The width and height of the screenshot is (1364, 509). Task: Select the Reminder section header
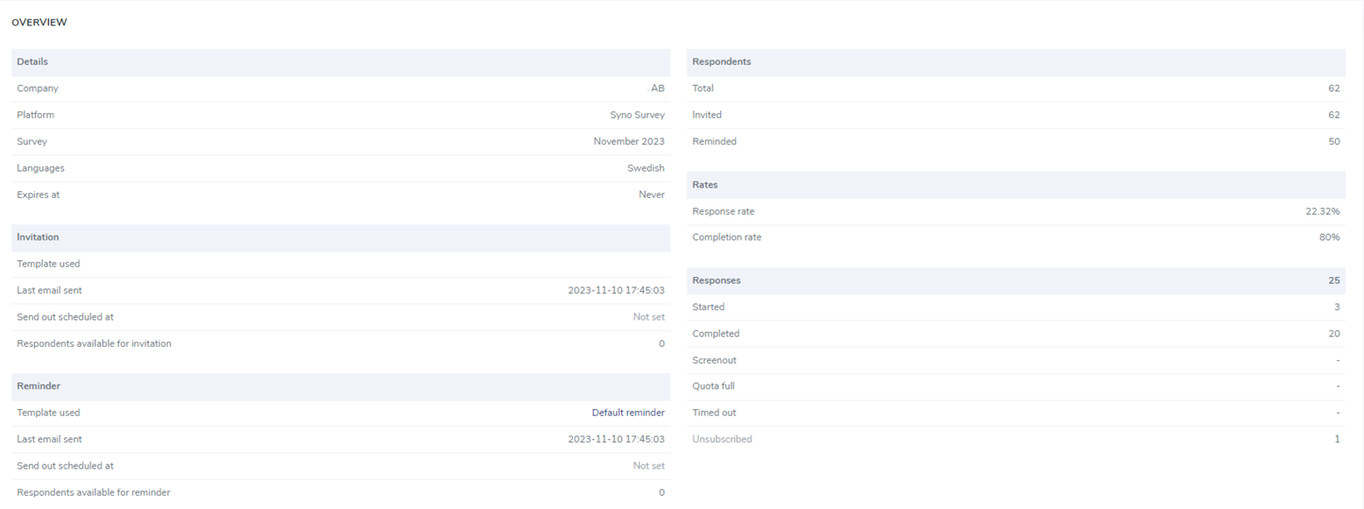[x=341, y=386]
